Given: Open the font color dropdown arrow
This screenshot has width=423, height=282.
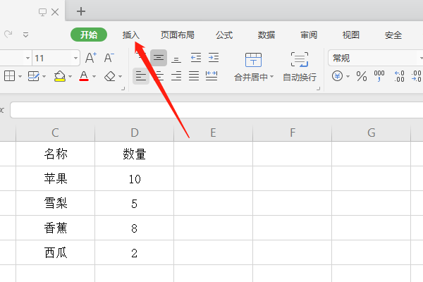Looking at the screenshot, I should pyautogui.click(x=94, y=77).
